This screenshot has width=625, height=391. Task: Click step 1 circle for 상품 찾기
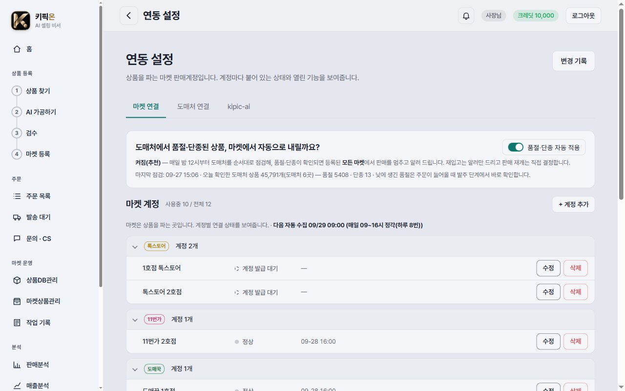tap(17, 91)
